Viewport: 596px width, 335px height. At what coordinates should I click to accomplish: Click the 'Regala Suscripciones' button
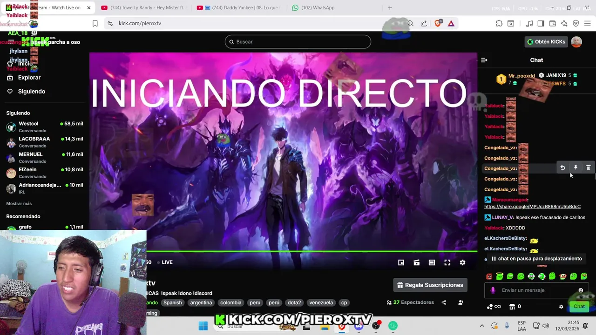tap(430, 285)
